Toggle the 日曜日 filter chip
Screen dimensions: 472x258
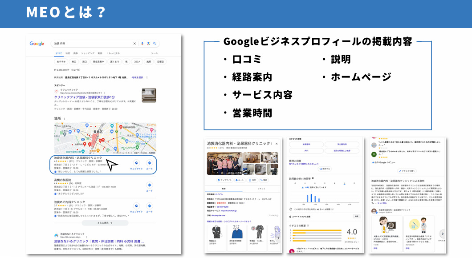tap(160, 62)
